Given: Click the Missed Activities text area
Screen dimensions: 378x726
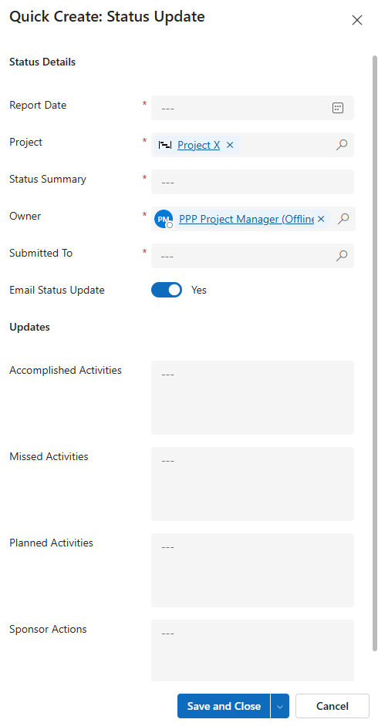Looking at the screenshot, I should click(x=252, y=484).
